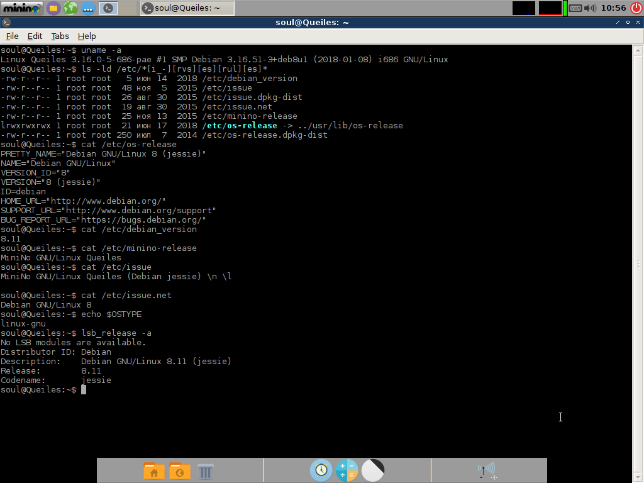The width and height of the screenshot is (644, 483).
Task: Click the 'uname -a' command line
Action: tap(61, 50)
